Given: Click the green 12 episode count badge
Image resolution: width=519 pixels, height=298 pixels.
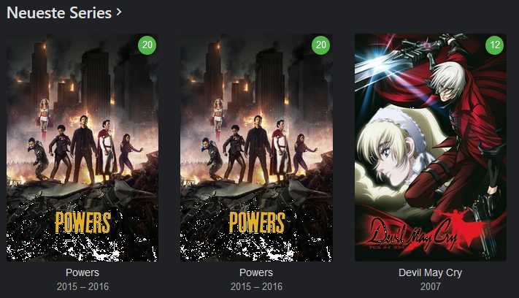Looking at the screenshot, I should point(494,45).
